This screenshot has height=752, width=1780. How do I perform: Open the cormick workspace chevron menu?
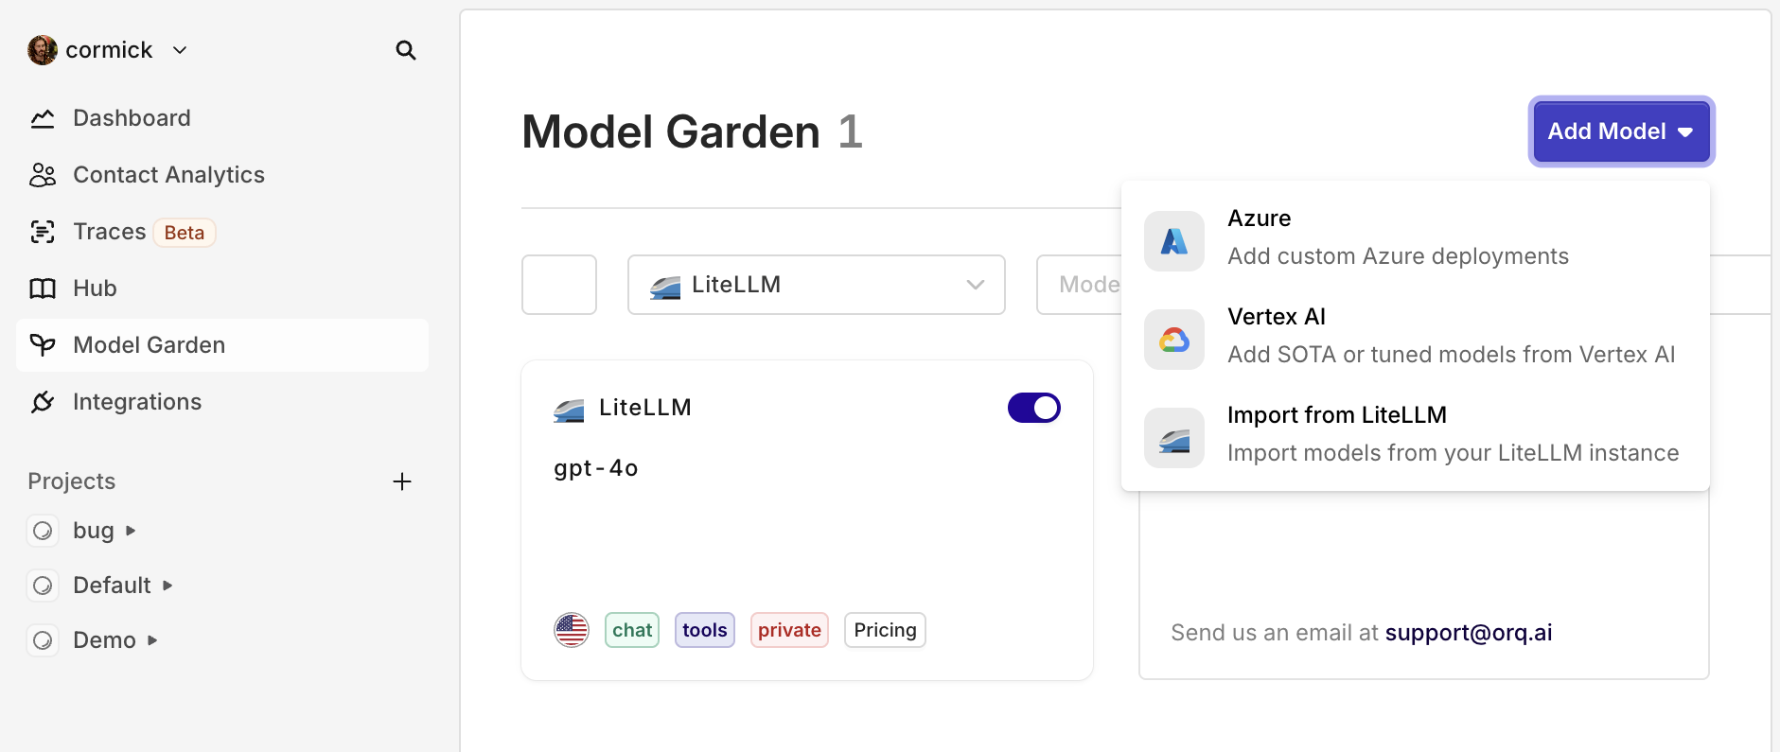[180, 50]
